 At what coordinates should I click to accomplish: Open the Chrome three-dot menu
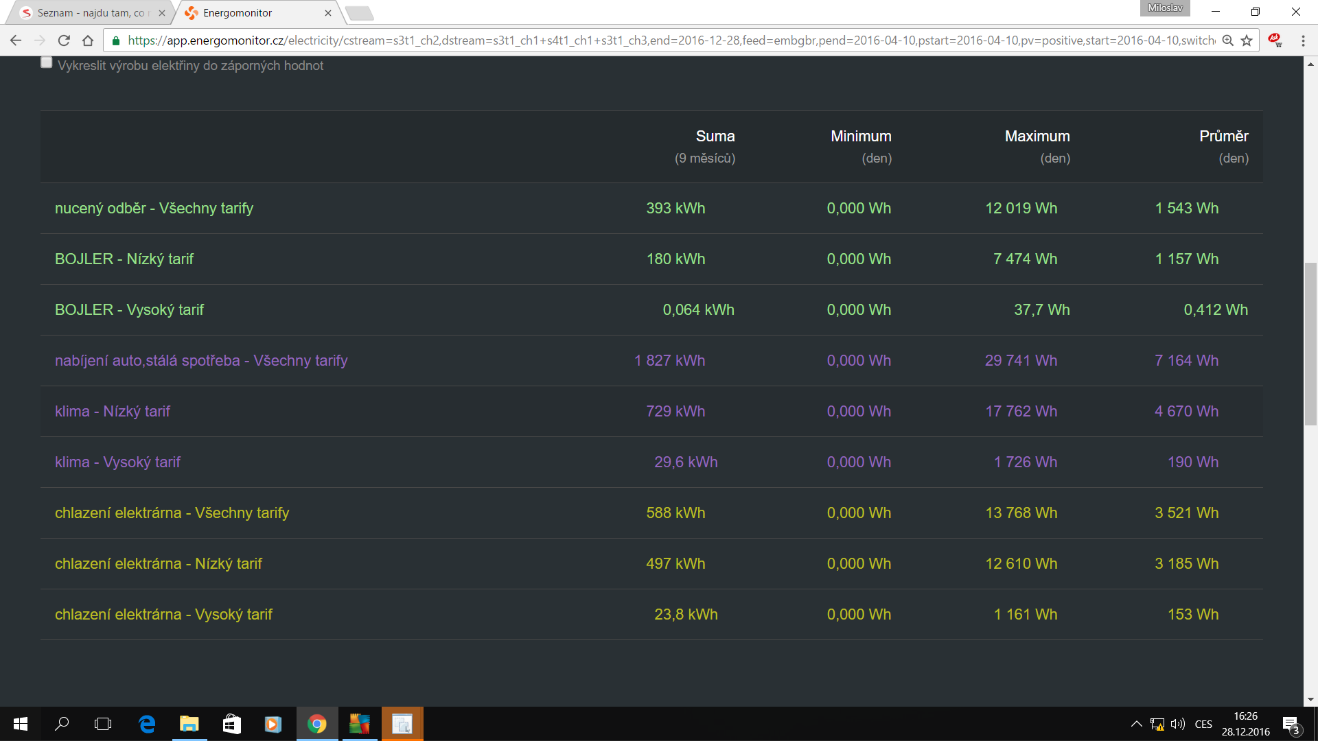[1303, 40]
